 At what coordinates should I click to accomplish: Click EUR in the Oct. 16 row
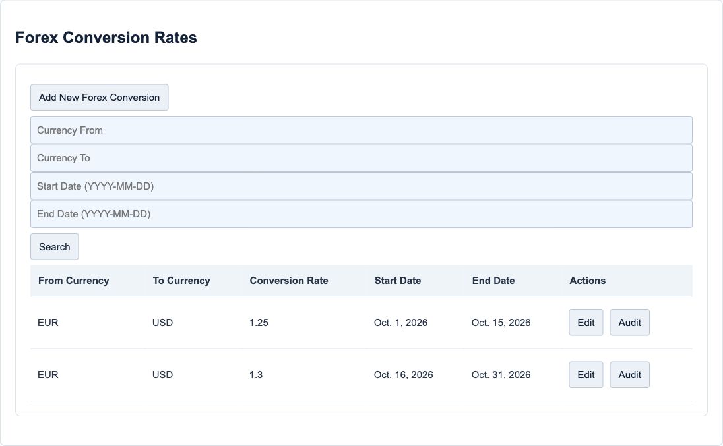[x=48, y=375]
